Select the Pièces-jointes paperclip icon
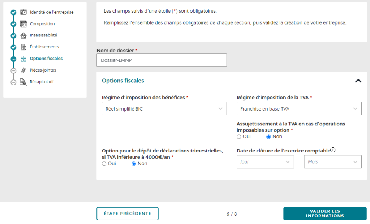The image size is (370, 224). [23, 70]
